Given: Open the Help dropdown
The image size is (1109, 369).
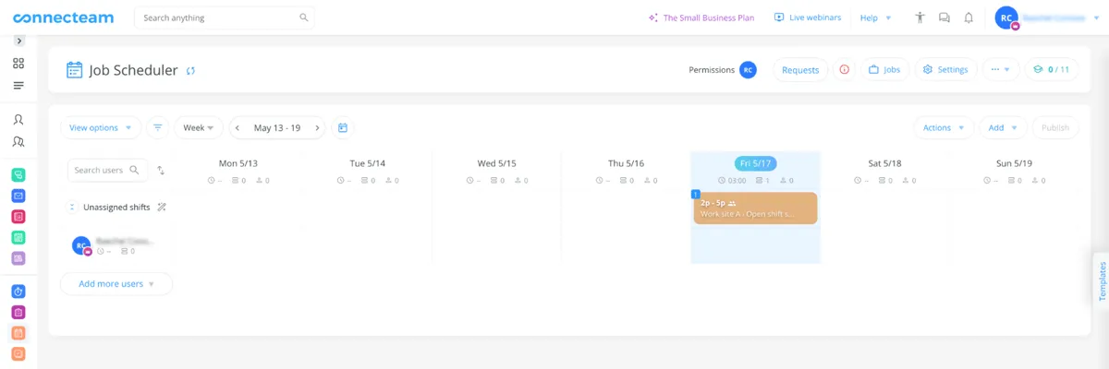Looking at the screenshot, I should coord(875,18).
